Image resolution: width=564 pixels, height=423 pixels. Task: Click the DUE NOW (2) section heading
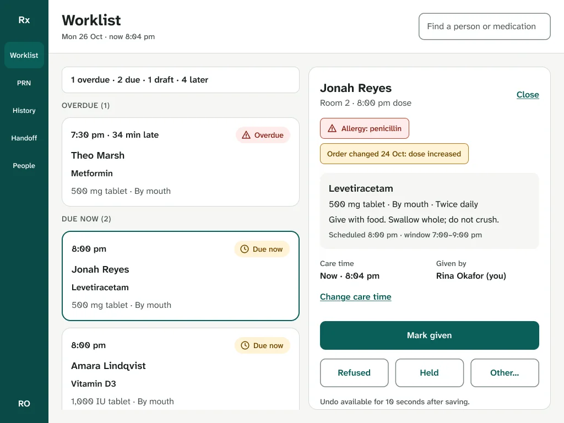point(86,219)
